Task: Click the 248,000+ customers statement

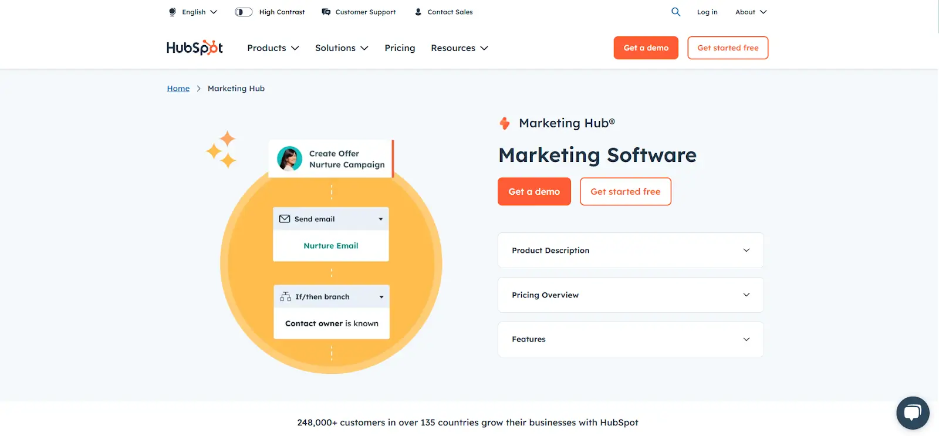Action: [x=468, y=423]
